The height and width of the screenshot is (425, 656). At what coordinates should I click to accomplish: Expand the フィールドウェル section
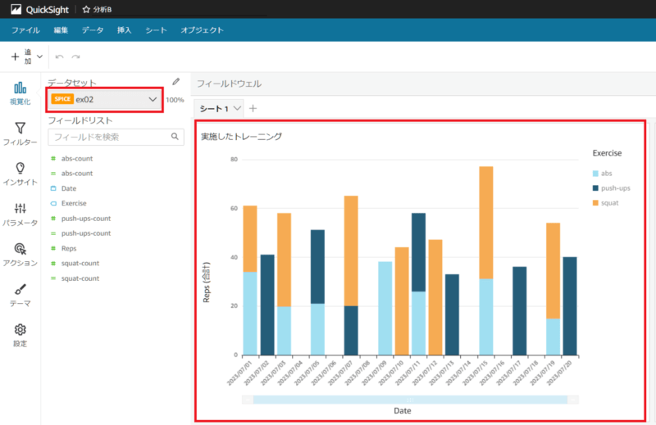pos(230,84)
